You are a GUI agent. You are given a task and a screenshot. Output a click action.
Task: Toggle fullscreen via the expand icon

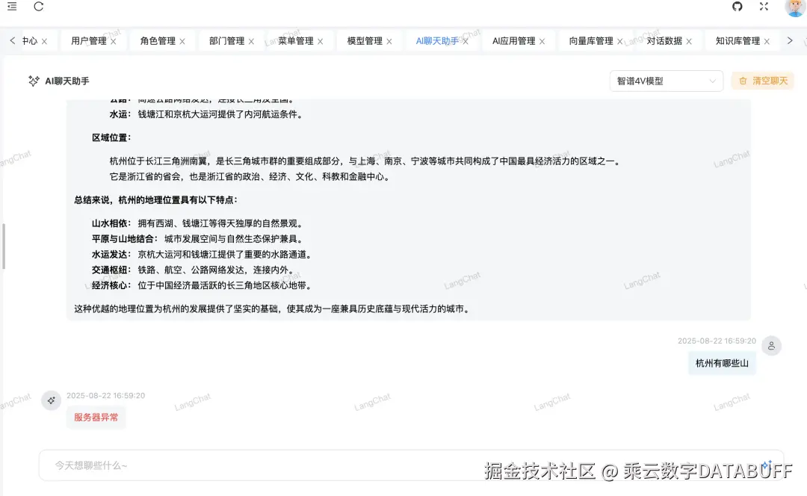(764, 7)
